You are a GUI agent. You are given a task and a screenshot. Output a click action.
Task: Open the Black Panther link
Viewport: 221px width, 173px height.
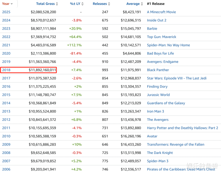pyautogui.click(x=158, y=70)
